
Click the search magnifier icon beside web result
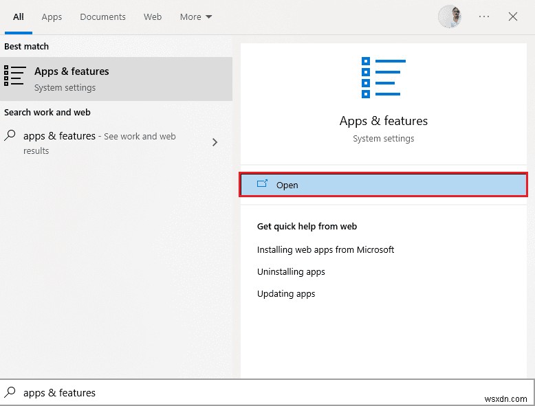tap(10, 136)
